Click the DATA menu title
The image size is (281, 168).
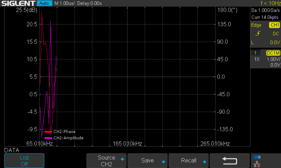[x=12, y=150]
